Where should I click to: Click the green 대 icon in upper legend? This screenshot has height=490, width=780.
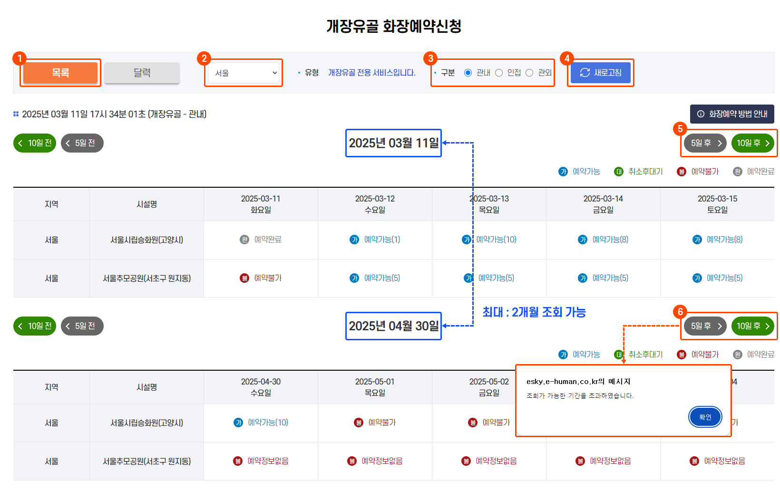[x=619, y=172]
